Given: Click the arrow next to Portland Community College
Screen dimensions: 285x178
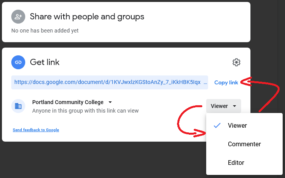Looking at the screenshot, I should (x=110, y=103).
